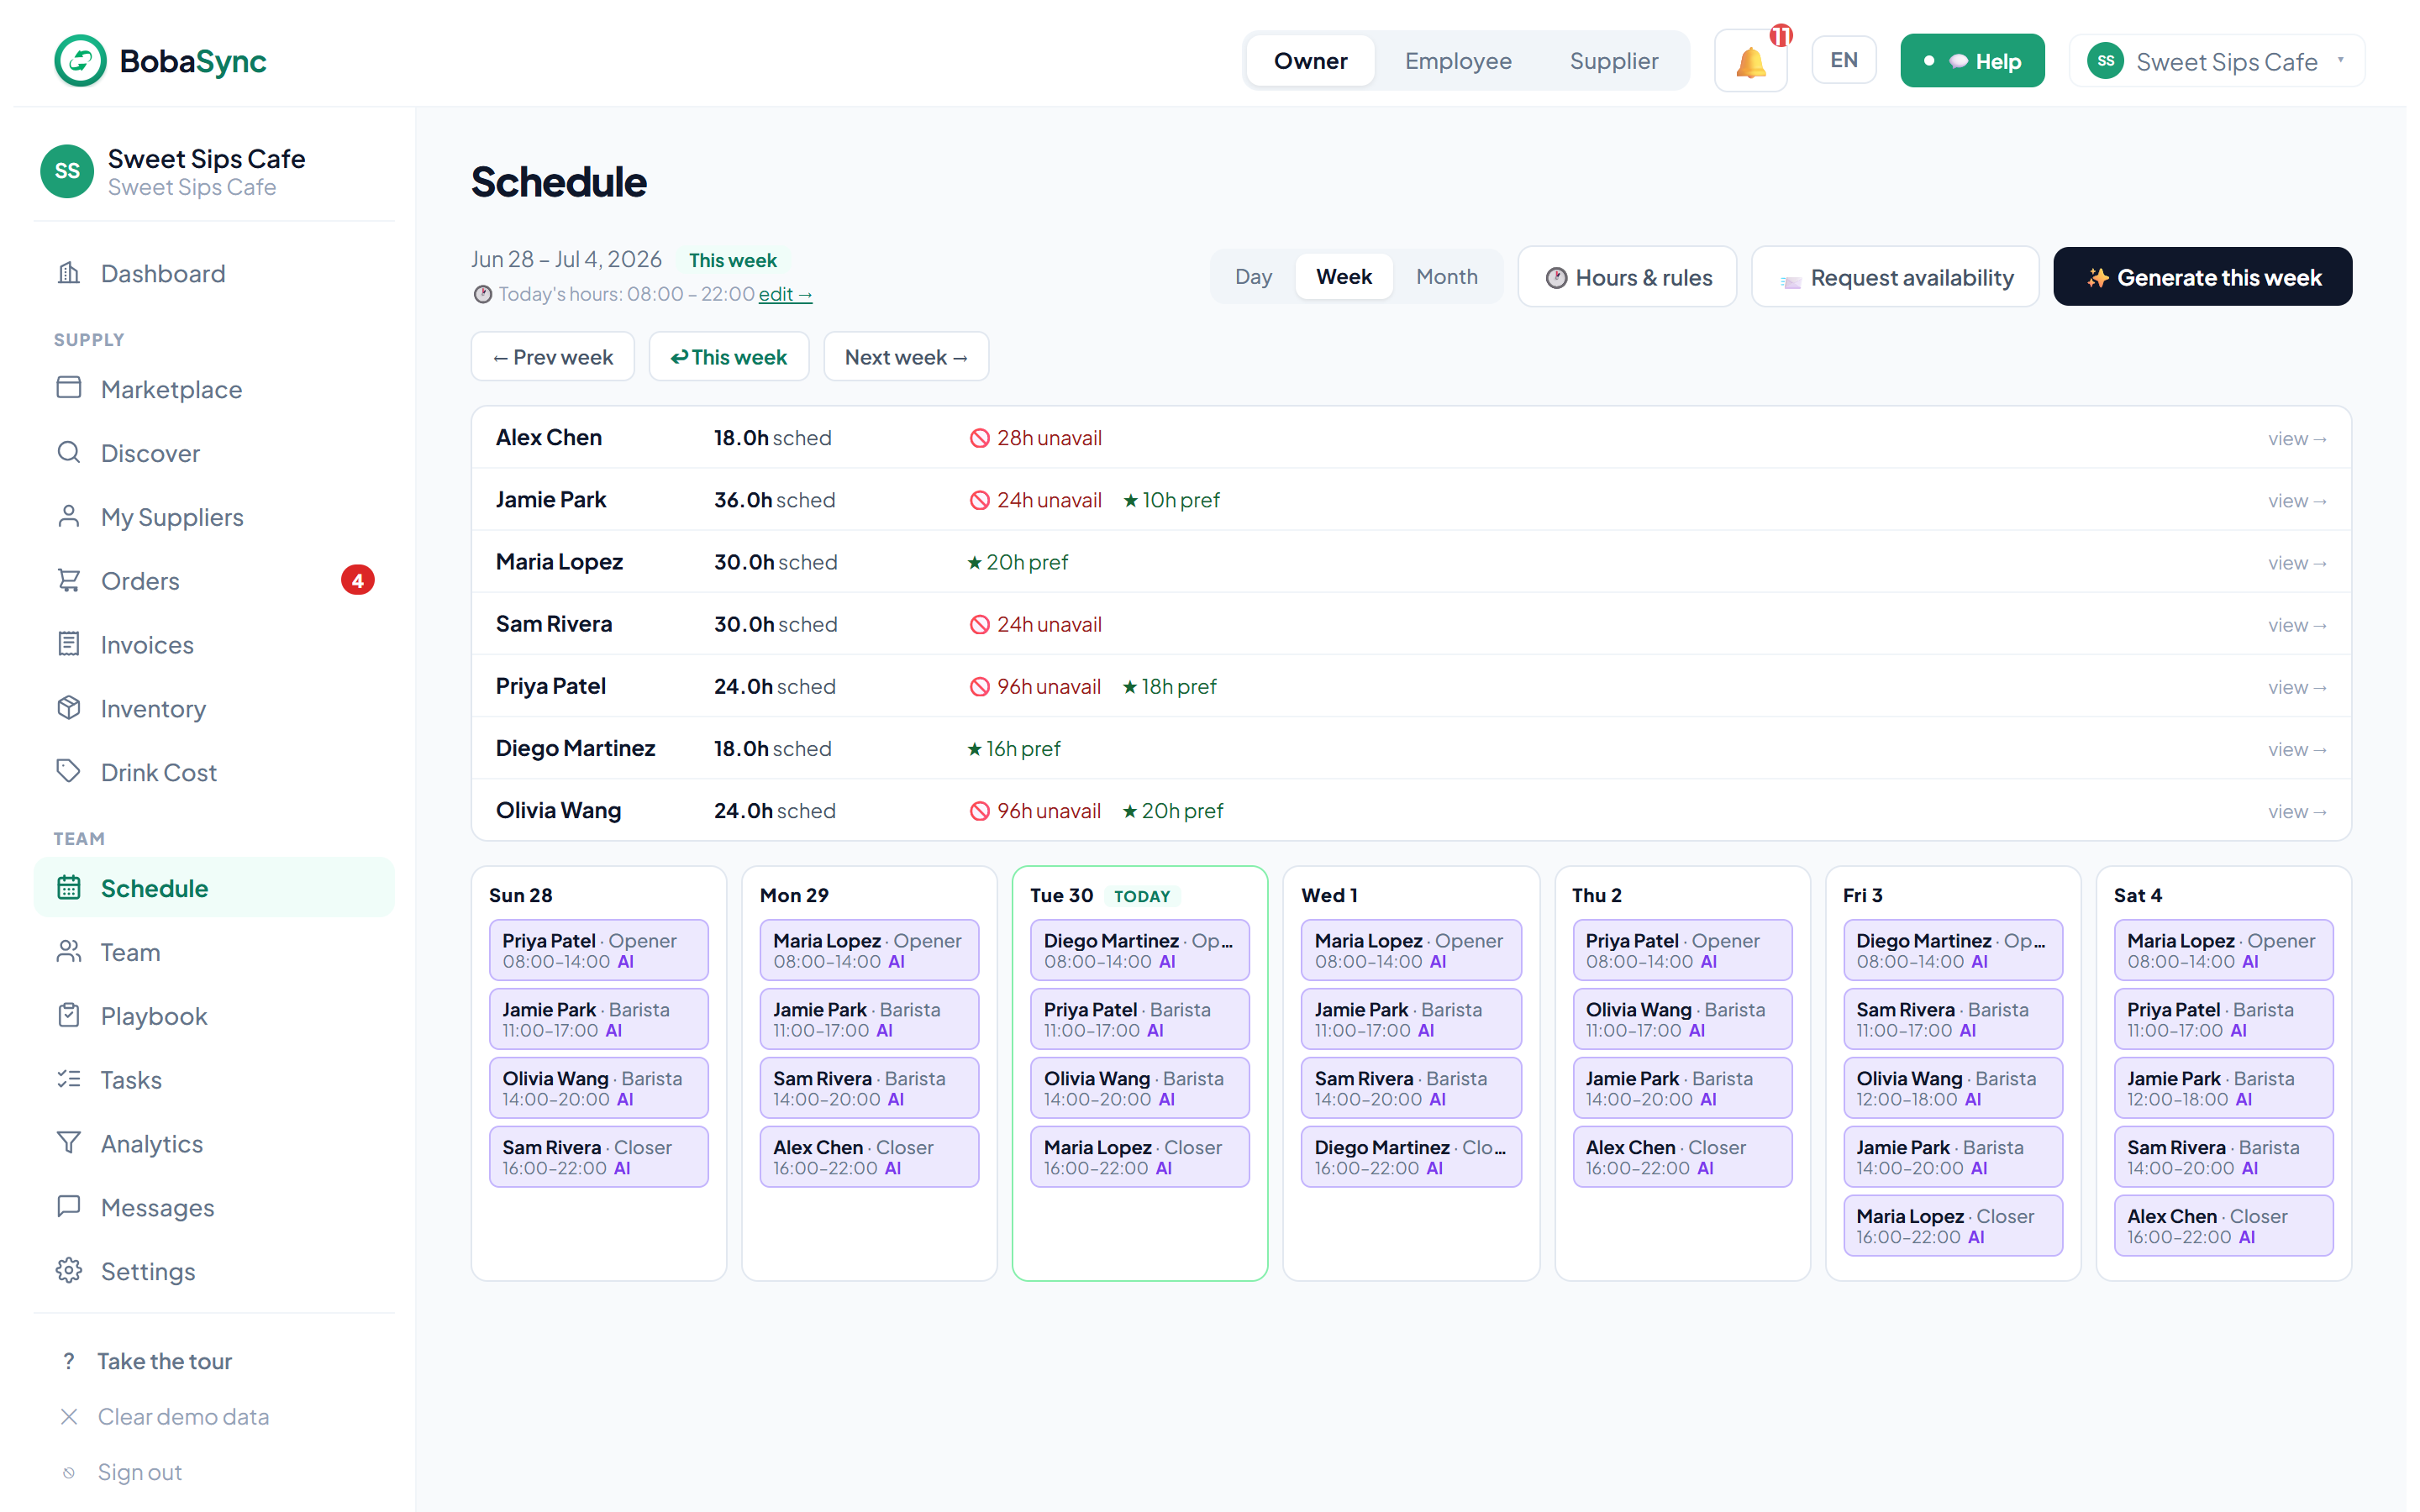
Task: Click the SS avatar in top account menu
Action: [x=2106, y=61]
